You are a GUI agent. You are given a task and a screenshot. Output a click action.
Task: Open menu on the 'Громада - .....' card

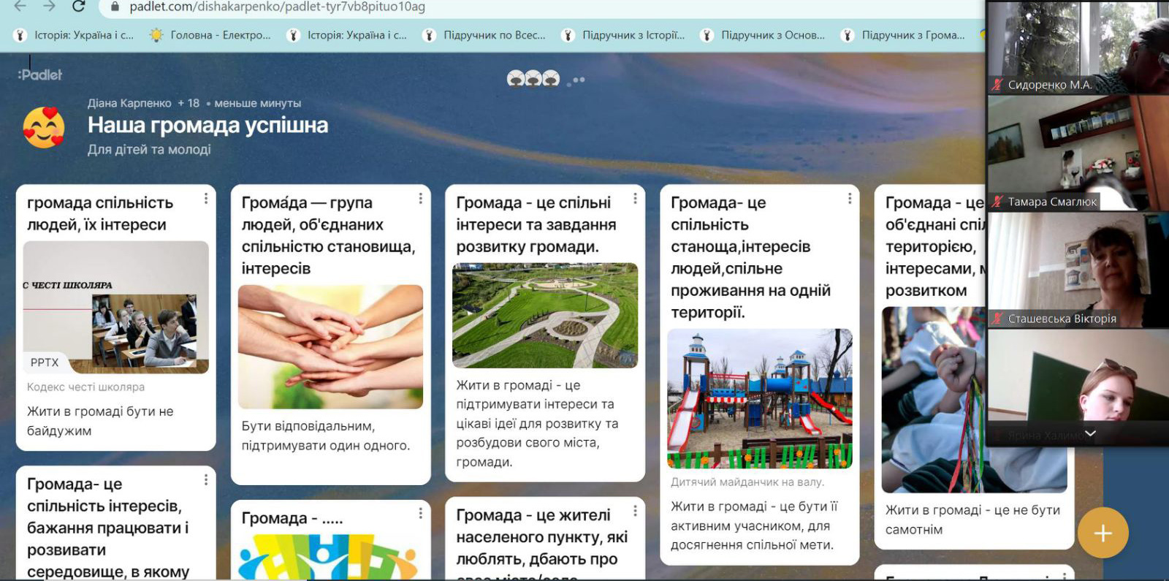point(421,514)
